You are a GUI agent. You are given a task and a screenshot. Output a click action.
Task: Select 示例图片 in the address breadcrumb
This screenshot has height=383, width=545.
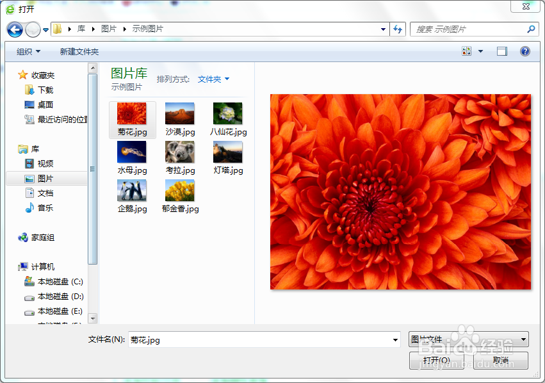coord(147,29)
